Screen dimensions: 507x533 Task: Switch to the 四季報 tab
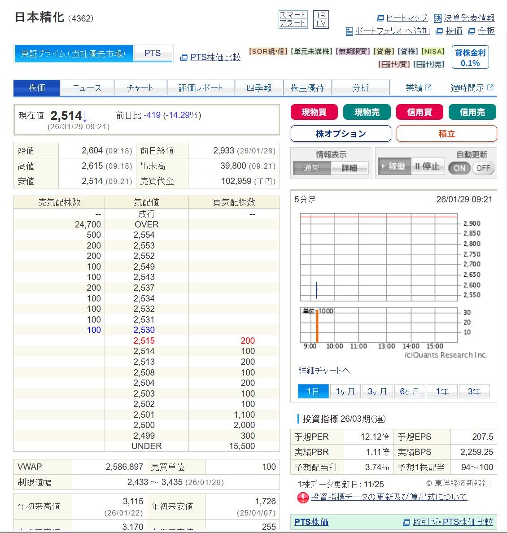click(x=259, y=87)
